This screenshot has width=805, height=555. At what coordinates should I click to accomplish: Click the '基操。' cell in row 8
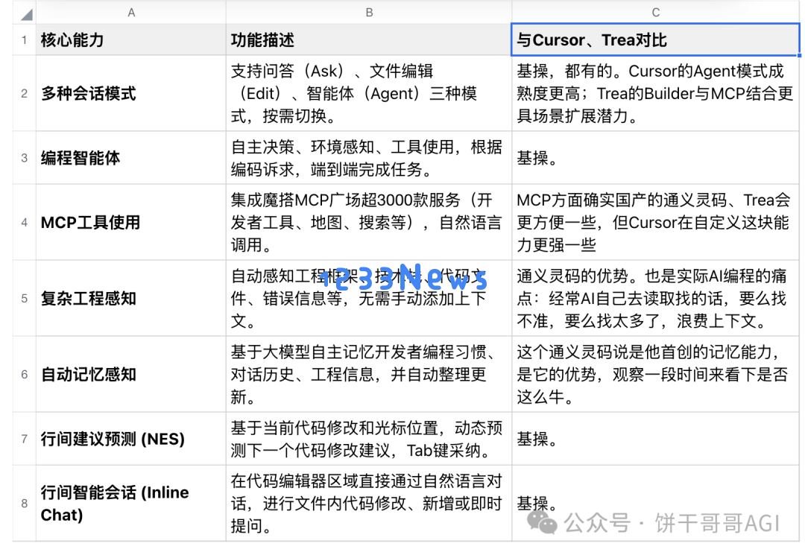pos(656,504)
